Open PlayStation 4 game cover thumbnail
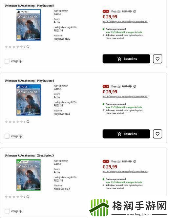This screenshot has width=170, height=218. click(29, 100)
